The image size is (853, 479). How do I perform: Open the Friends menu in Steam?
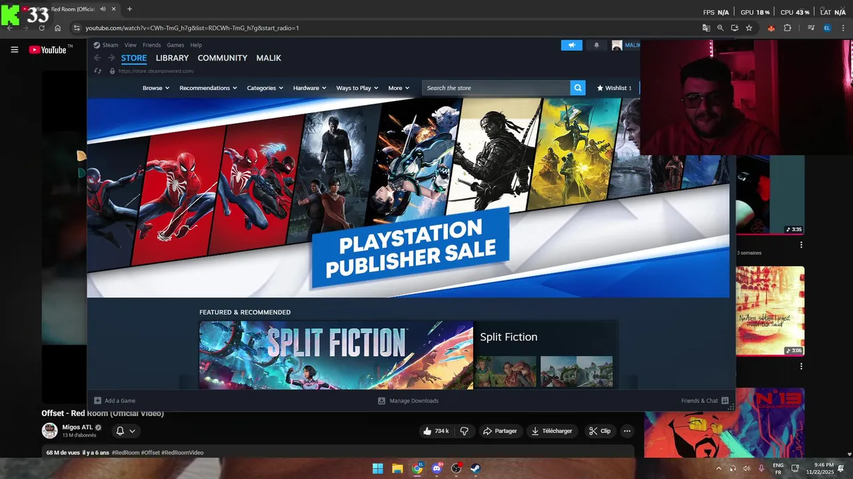(x=152, y=45)
